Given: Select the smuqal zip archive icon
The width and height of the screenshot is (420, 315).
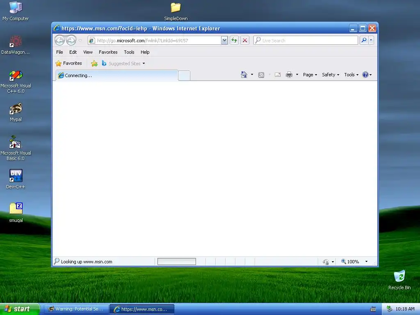Looking at the screenshot, I should 16,212.
